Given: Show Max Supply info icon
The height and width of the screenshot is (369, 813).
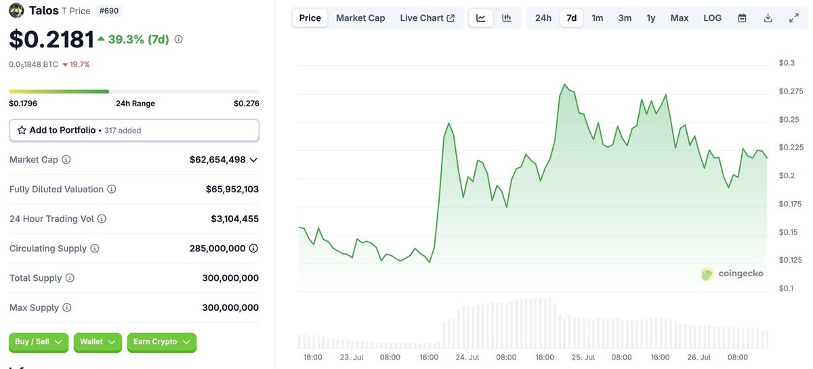Looking at the screenshot, I should [x=66, y=308].
